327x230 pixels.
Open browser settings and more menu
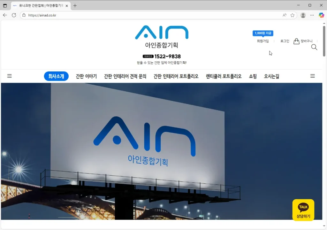coord(312,15)
